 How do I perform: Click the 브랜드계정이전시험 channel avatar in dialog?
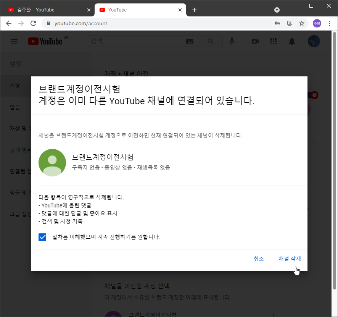click(x=52, y=162)
